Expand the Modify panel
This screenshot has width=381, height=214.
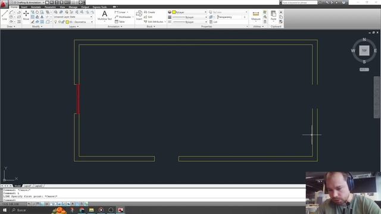[x=37, y=26]
